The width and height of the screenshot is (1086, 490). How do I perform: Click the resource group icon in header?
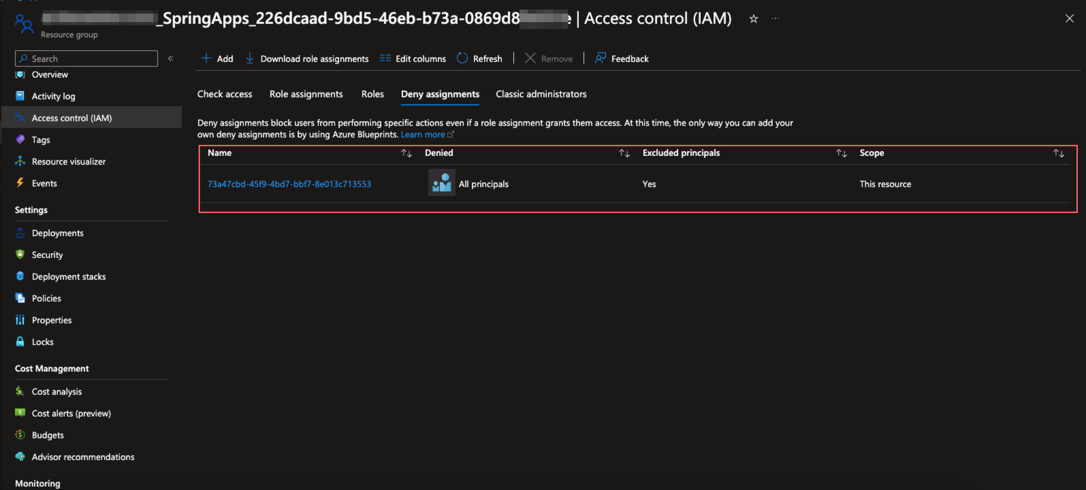(24, 23)
